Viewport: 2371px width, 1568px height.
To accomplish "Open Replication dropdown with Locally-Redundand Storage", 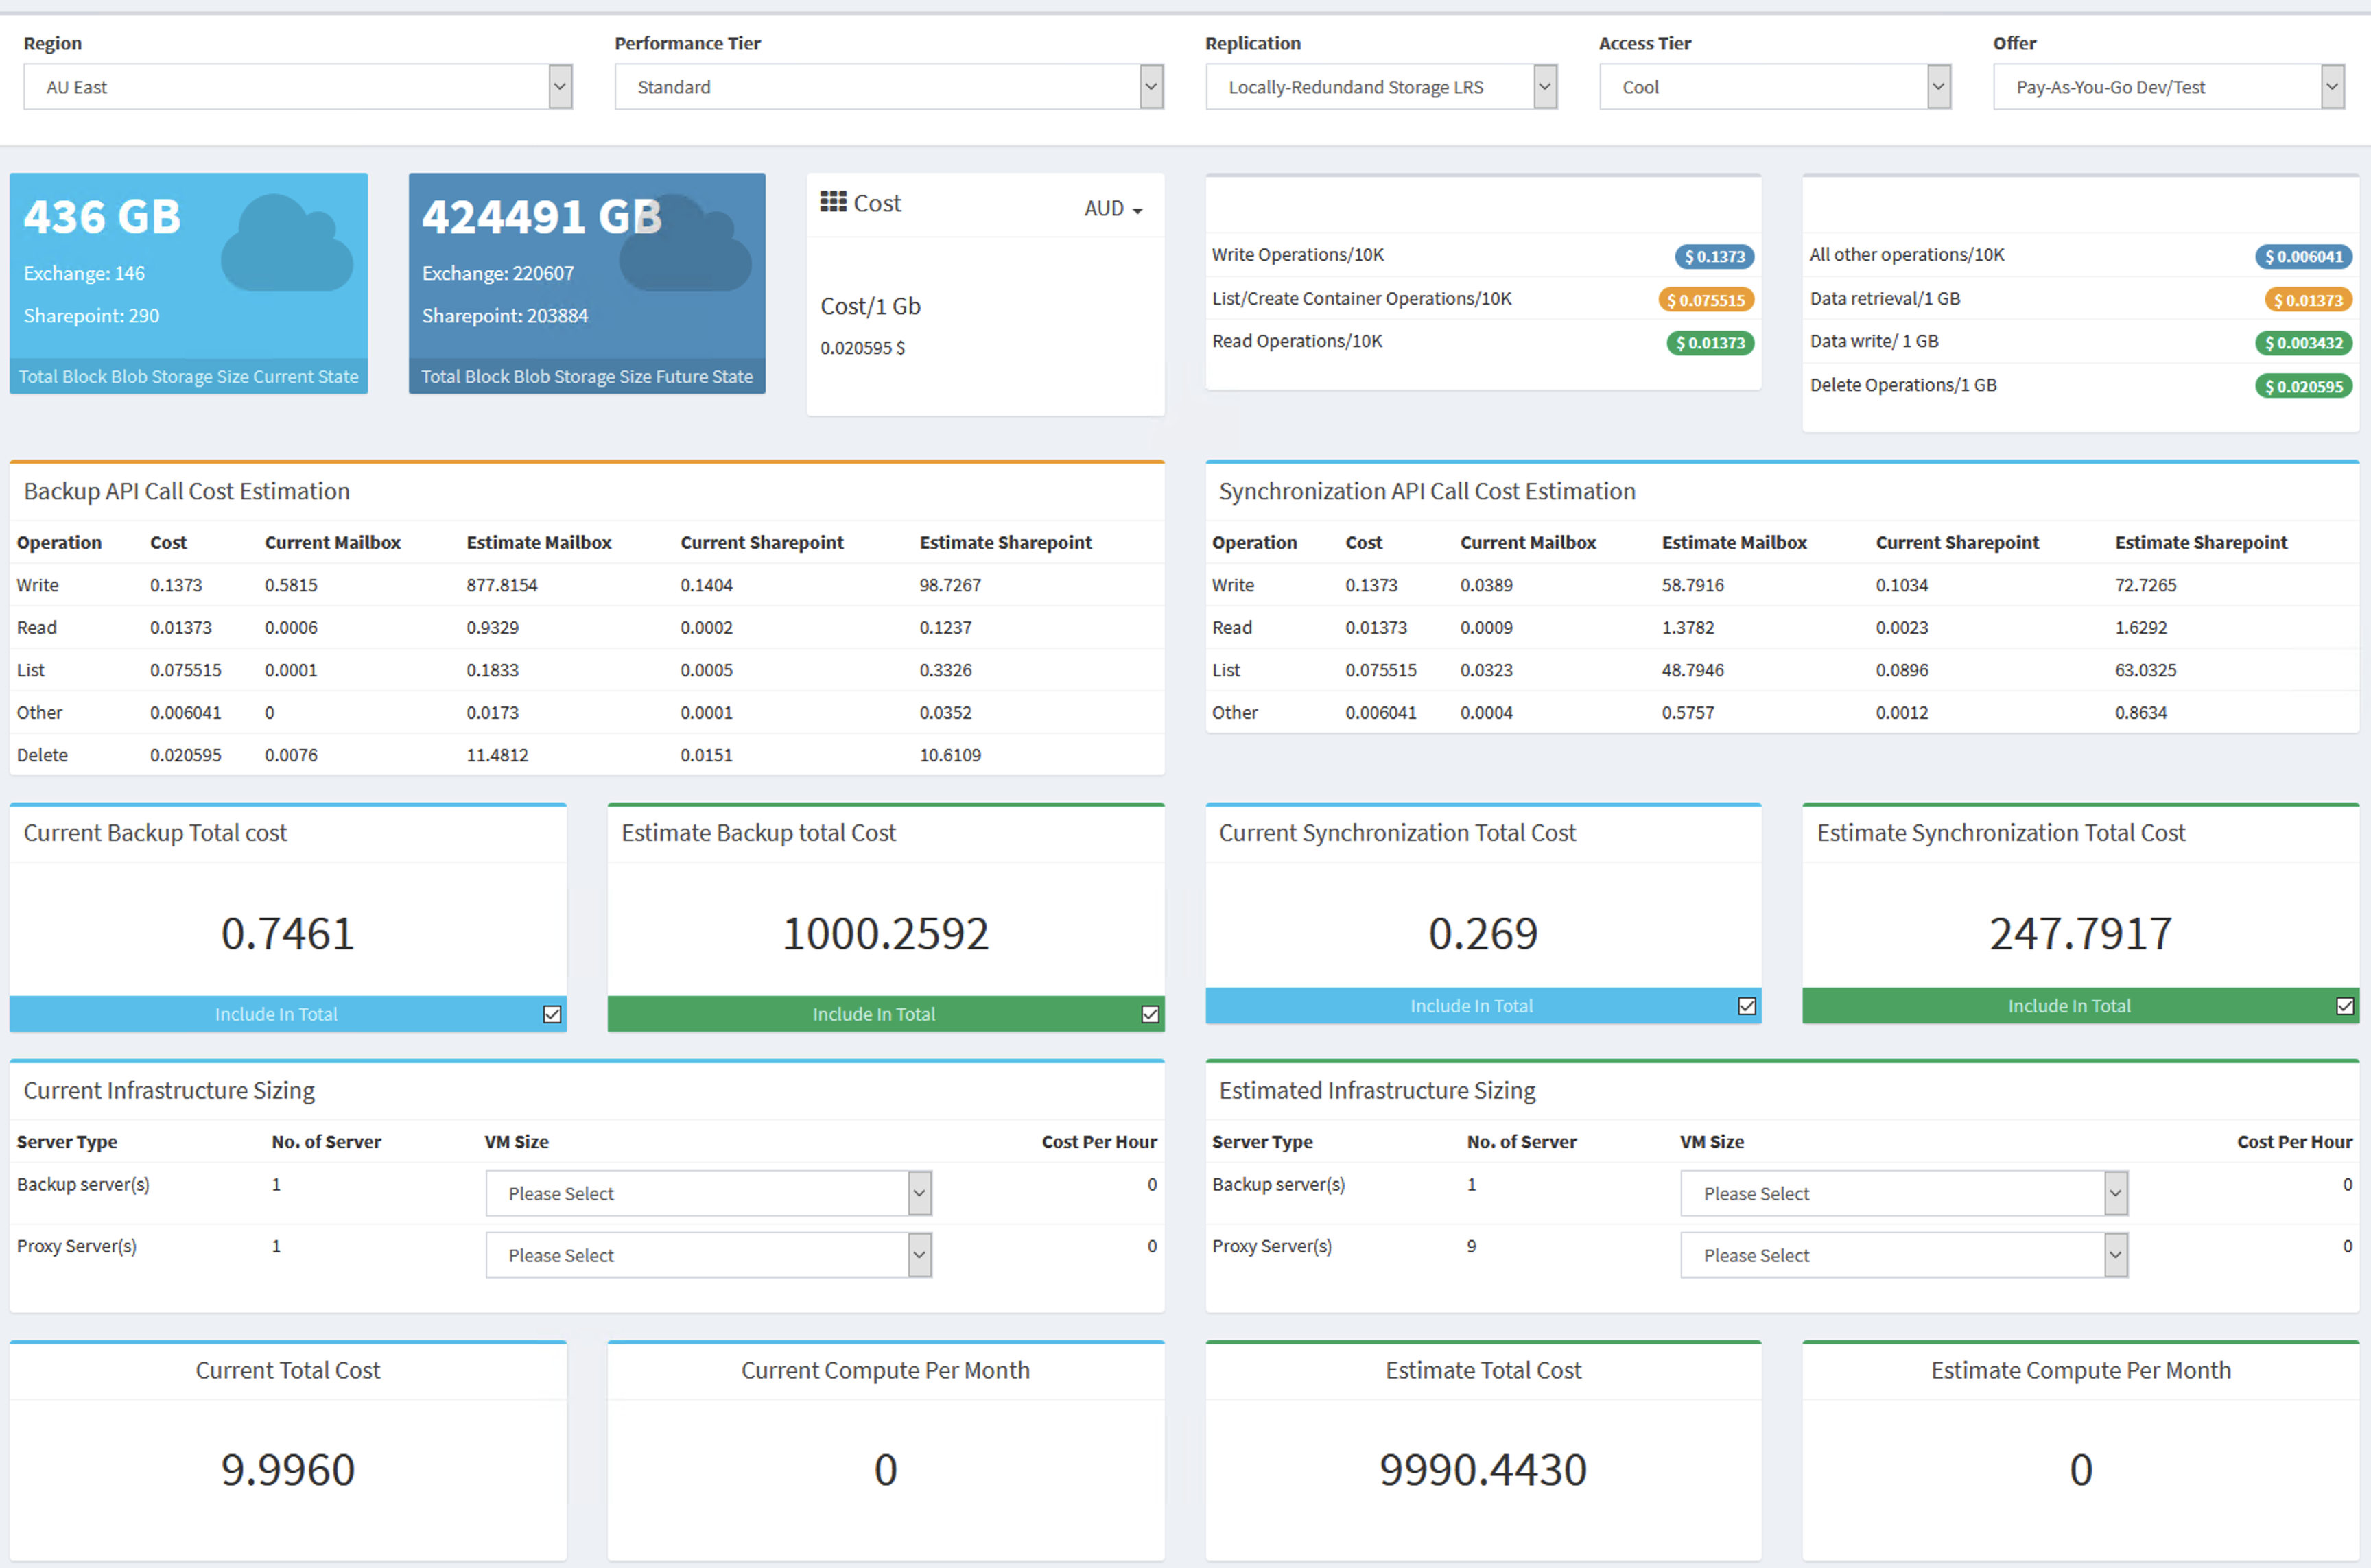I will point(1381,87).
